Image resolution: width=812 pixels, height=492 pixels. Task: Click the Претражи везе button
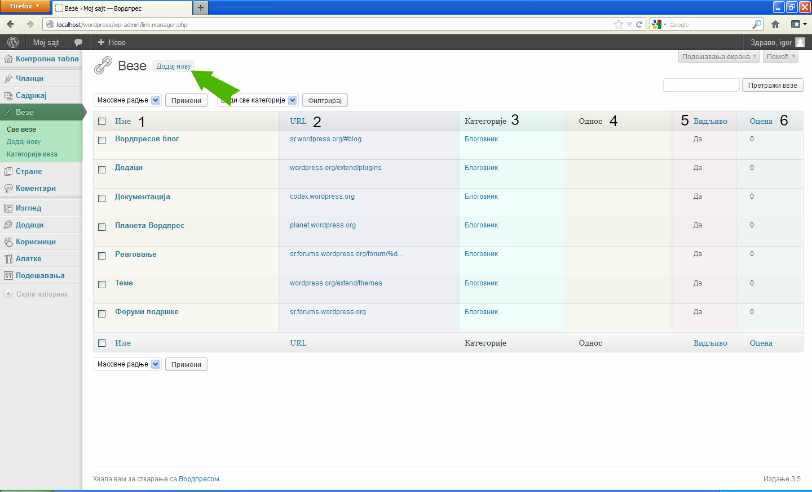pos(773,85)
